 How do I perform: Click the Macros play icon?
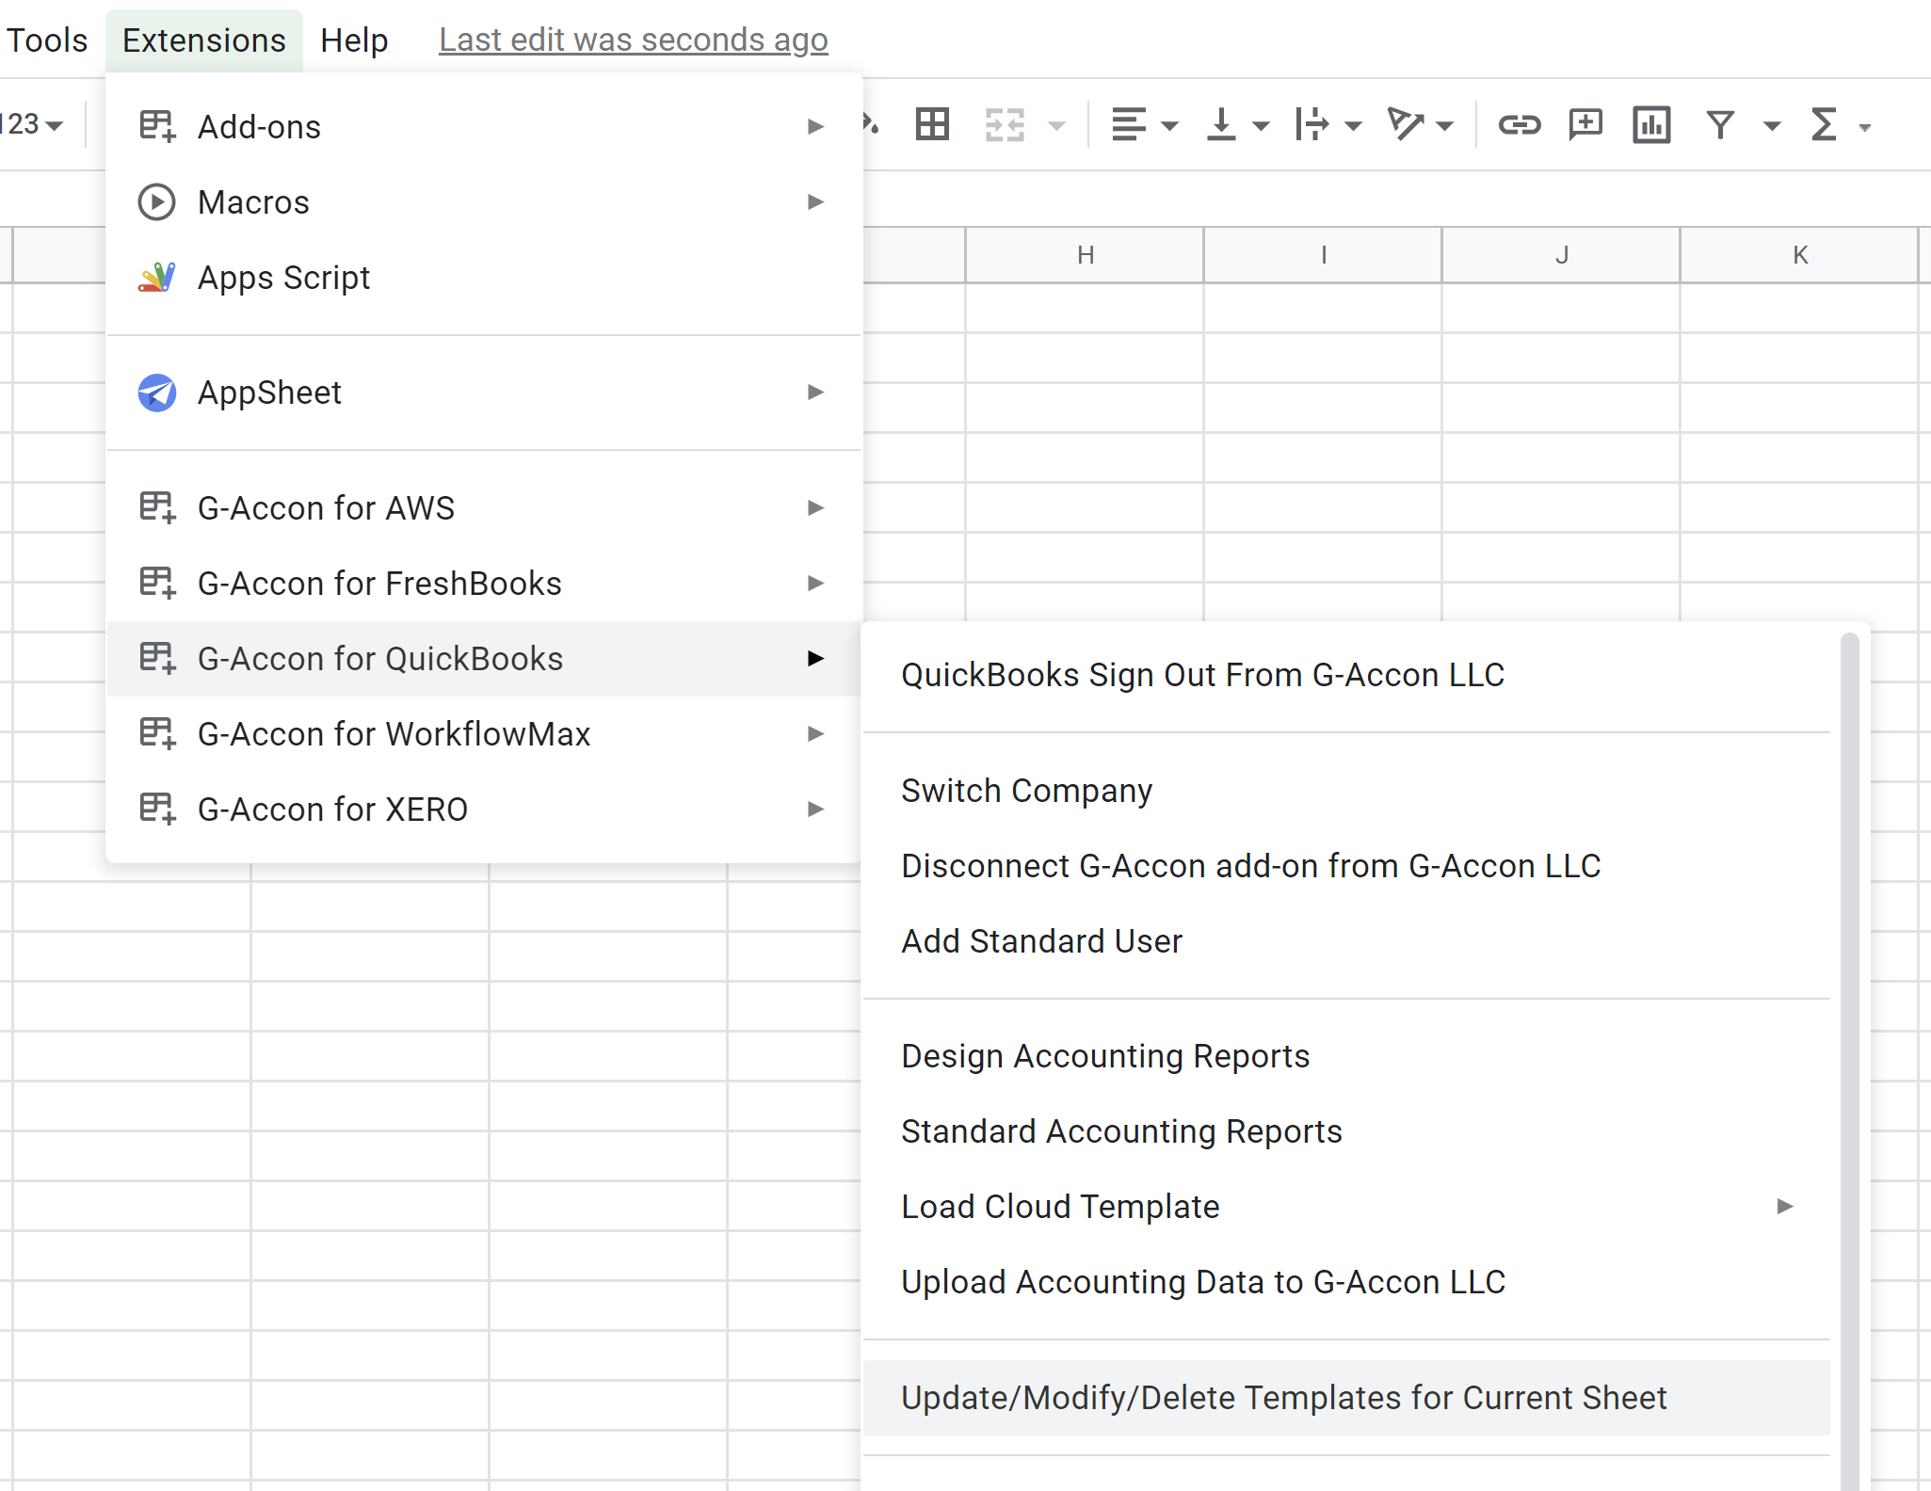pyautogui.click(x=157, y=201)
